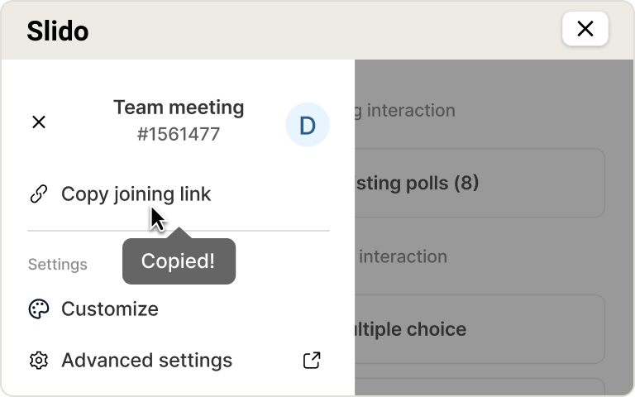This screenshot has height=397, width=635.
Task: Click the Advanced settings gear icon
Action: 38,361
